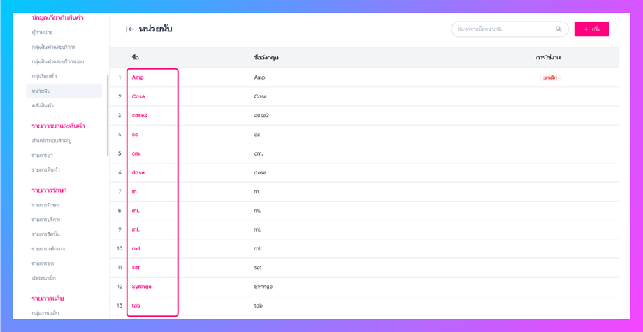Focus the unit name search field
This screenshot has width=643, height=332.
(503, 29)
